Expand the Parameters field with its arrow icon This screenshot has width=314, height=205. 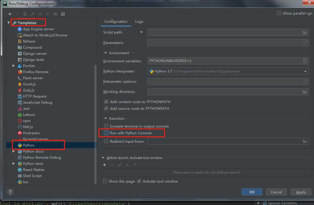pos(305,43)
